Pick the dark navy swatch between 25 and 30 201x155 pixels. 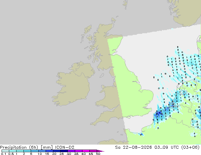(64, 151)
